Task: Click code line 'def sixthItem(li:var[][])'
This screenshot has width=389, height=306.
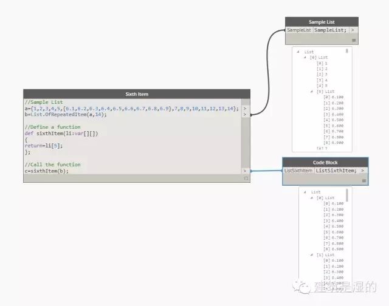Action: pyautogui.click(x=61, y=134)
